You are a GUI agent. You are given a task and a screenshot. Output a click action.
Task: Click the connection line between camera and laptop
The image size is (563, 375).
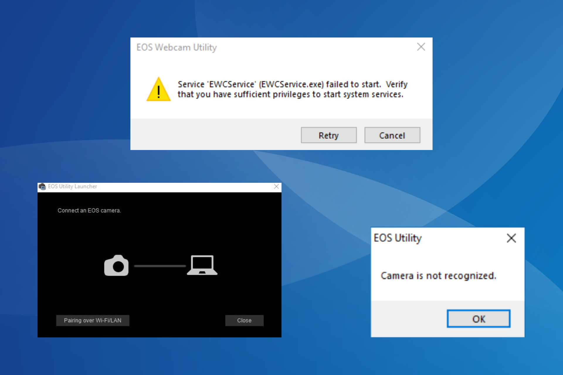pos(160,266)
